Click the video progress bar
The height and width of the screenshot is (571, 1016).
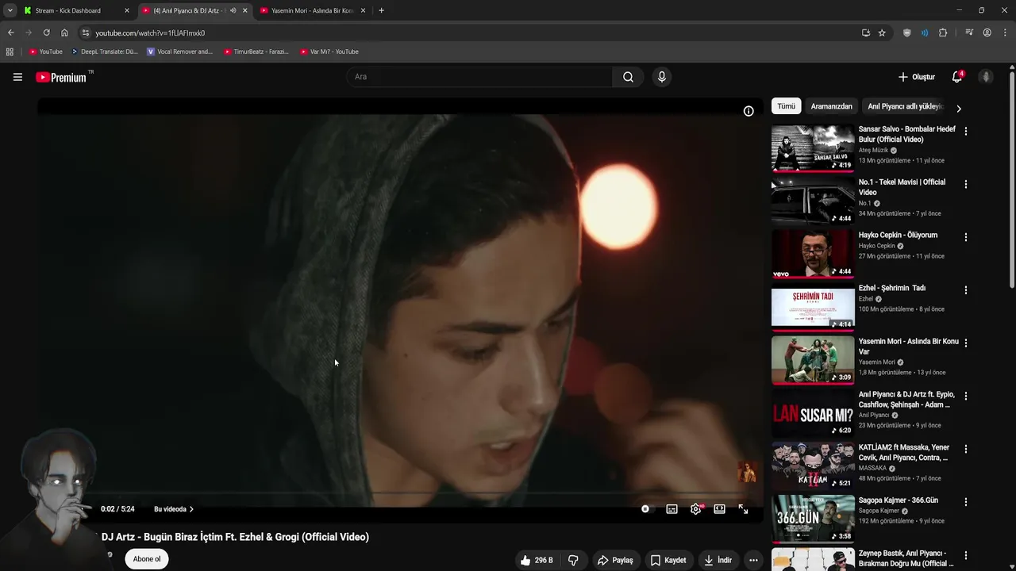pyautogui.click(x=400, y=493)
